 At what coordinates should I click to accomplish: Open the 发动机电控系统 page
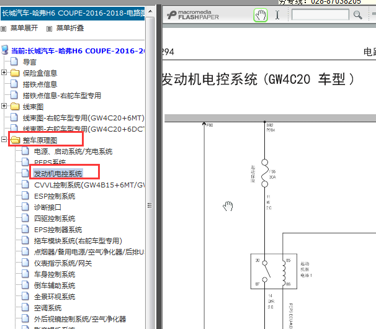click(58, 174)
